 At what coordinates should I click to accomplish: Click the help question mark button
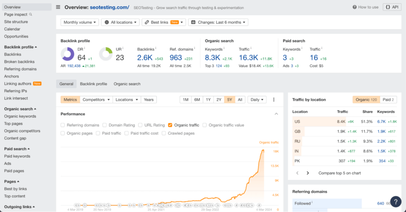point(396,201)
